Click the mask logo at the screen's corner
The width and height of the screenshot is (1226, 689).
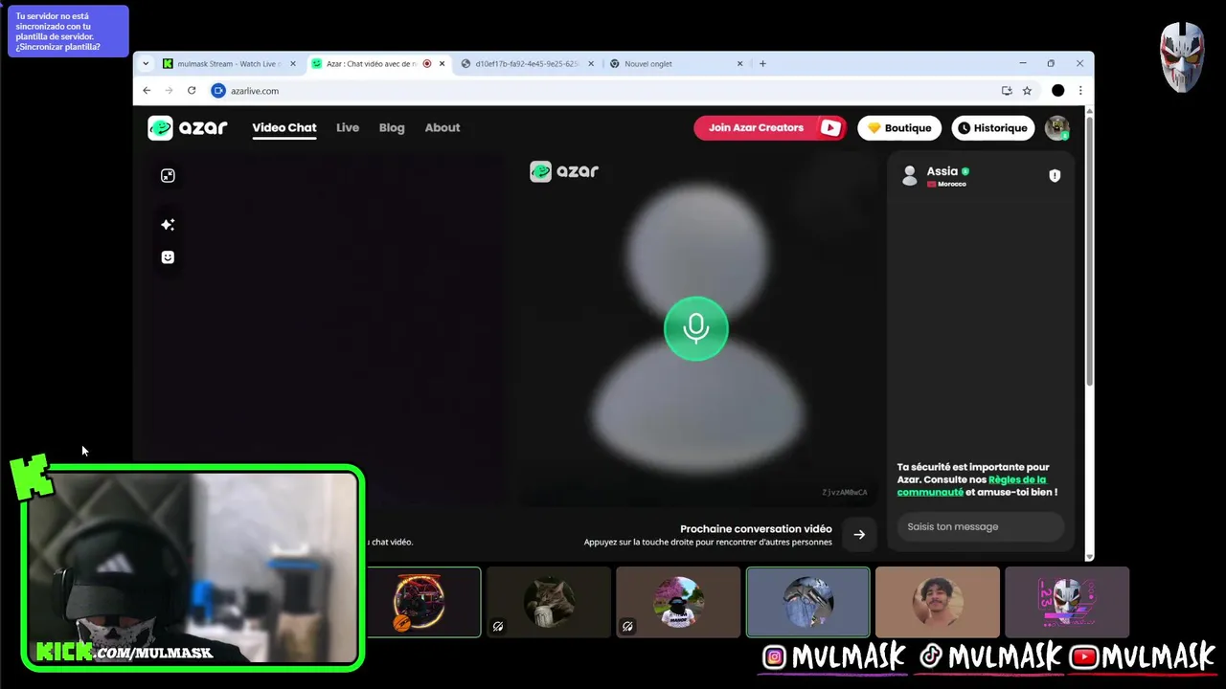pos(1182,57)
